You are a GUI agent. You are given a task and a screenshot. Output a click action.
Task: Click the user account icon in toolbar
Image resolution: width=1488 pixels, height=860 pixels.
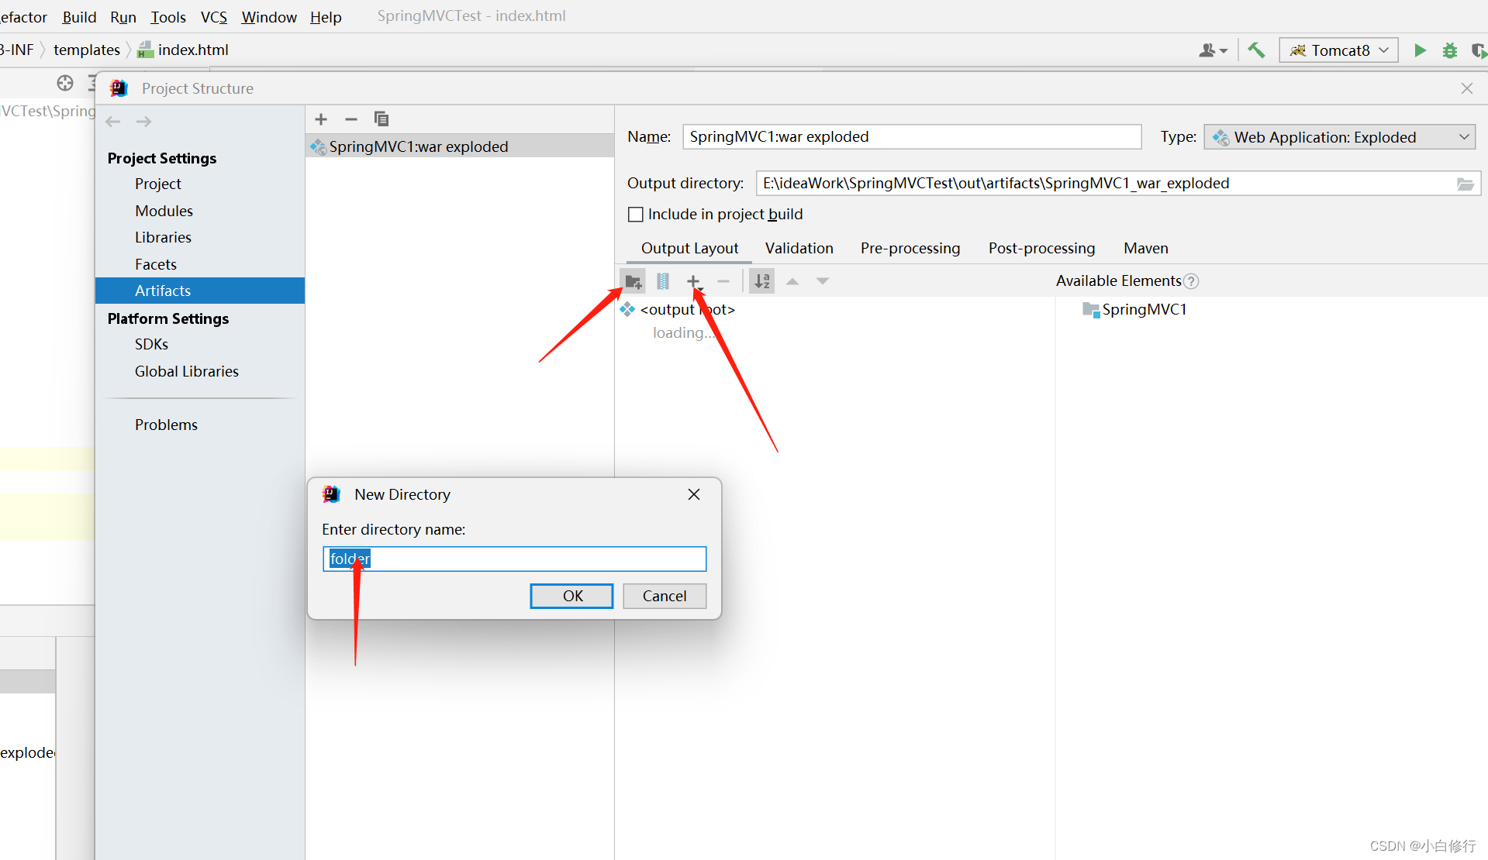(1213, 50)
